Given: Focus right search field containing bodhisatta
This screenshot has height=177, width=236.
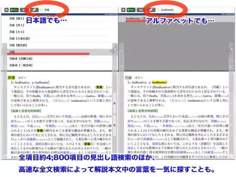Looking at the screenshot, I should tap(194, 10).
